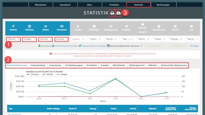Open the Alle Bereiche dropdown

pos(175,39)
